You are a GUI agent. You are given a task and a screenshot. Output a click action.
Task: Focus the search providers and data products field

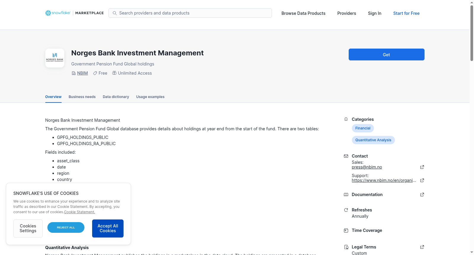coord(190,13)
